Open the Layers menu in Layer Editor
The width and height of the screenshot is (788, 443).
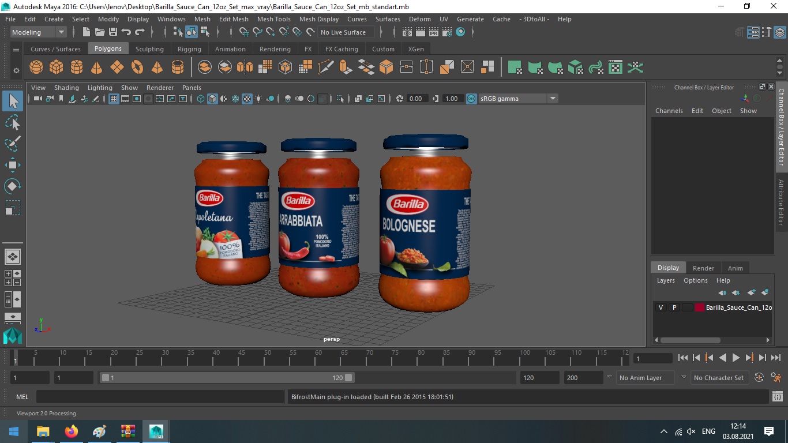(x=666, y=280)
